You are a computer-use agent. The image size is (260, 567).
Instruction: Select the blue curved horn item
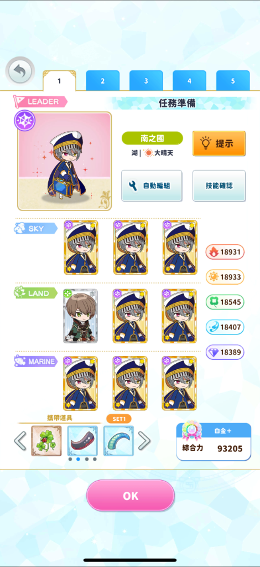(x=118, y=440)
